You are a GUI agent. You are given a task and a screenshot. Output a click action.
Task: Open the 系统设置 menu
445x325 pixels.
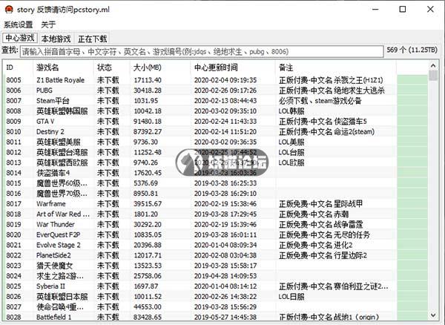point(19,24)
